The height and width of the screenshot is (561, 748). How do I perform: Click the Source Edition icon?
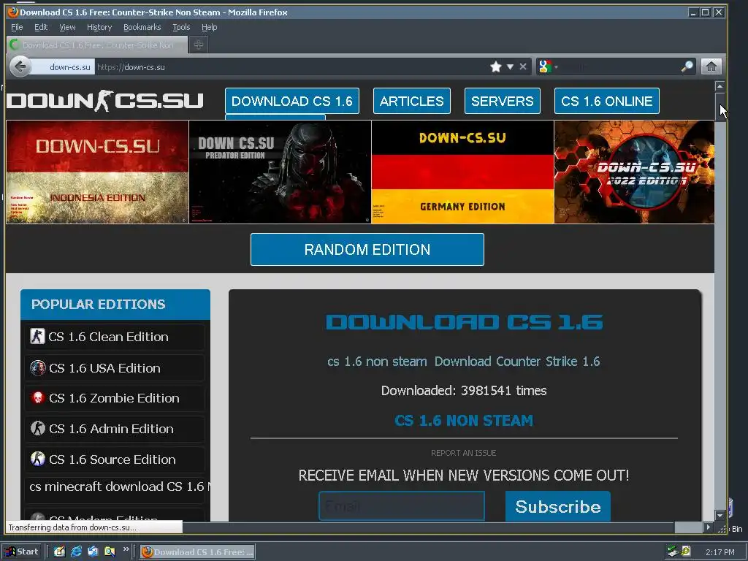tap(38, 459)
